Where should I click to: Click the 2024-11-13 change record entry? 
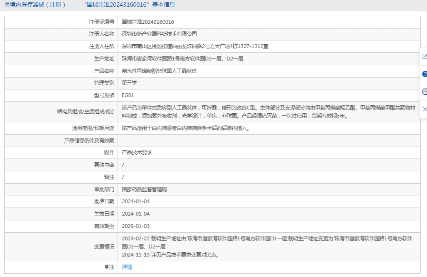click(x=170, y=255)
